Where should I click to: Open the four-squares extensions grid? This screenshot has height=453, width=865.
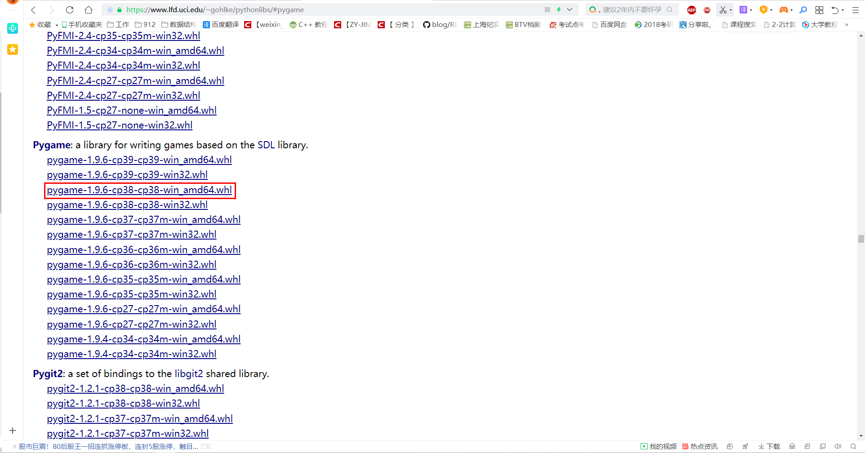click(x=819, y=10)
